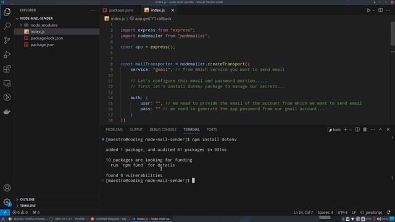Screen dimensions: 395x222
Task: Open terminal panel more actions ellipsis
Action: [373, 129]
